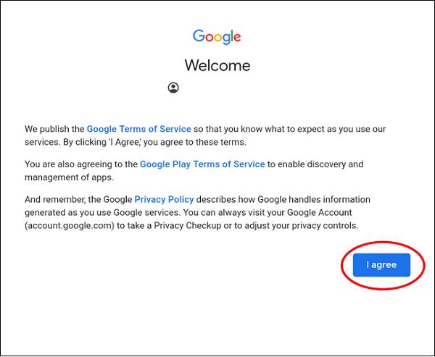Viewport: 435px width, 357px height.
Task: Click 'Google Account' in the last paragraph
Action: tap(319, 212)
